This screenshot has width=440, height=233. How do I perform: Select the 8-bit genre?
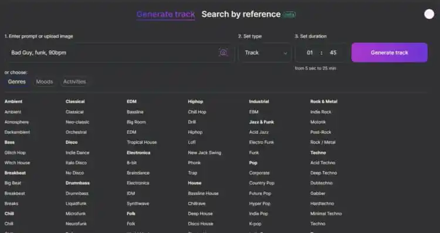(131, 163)
